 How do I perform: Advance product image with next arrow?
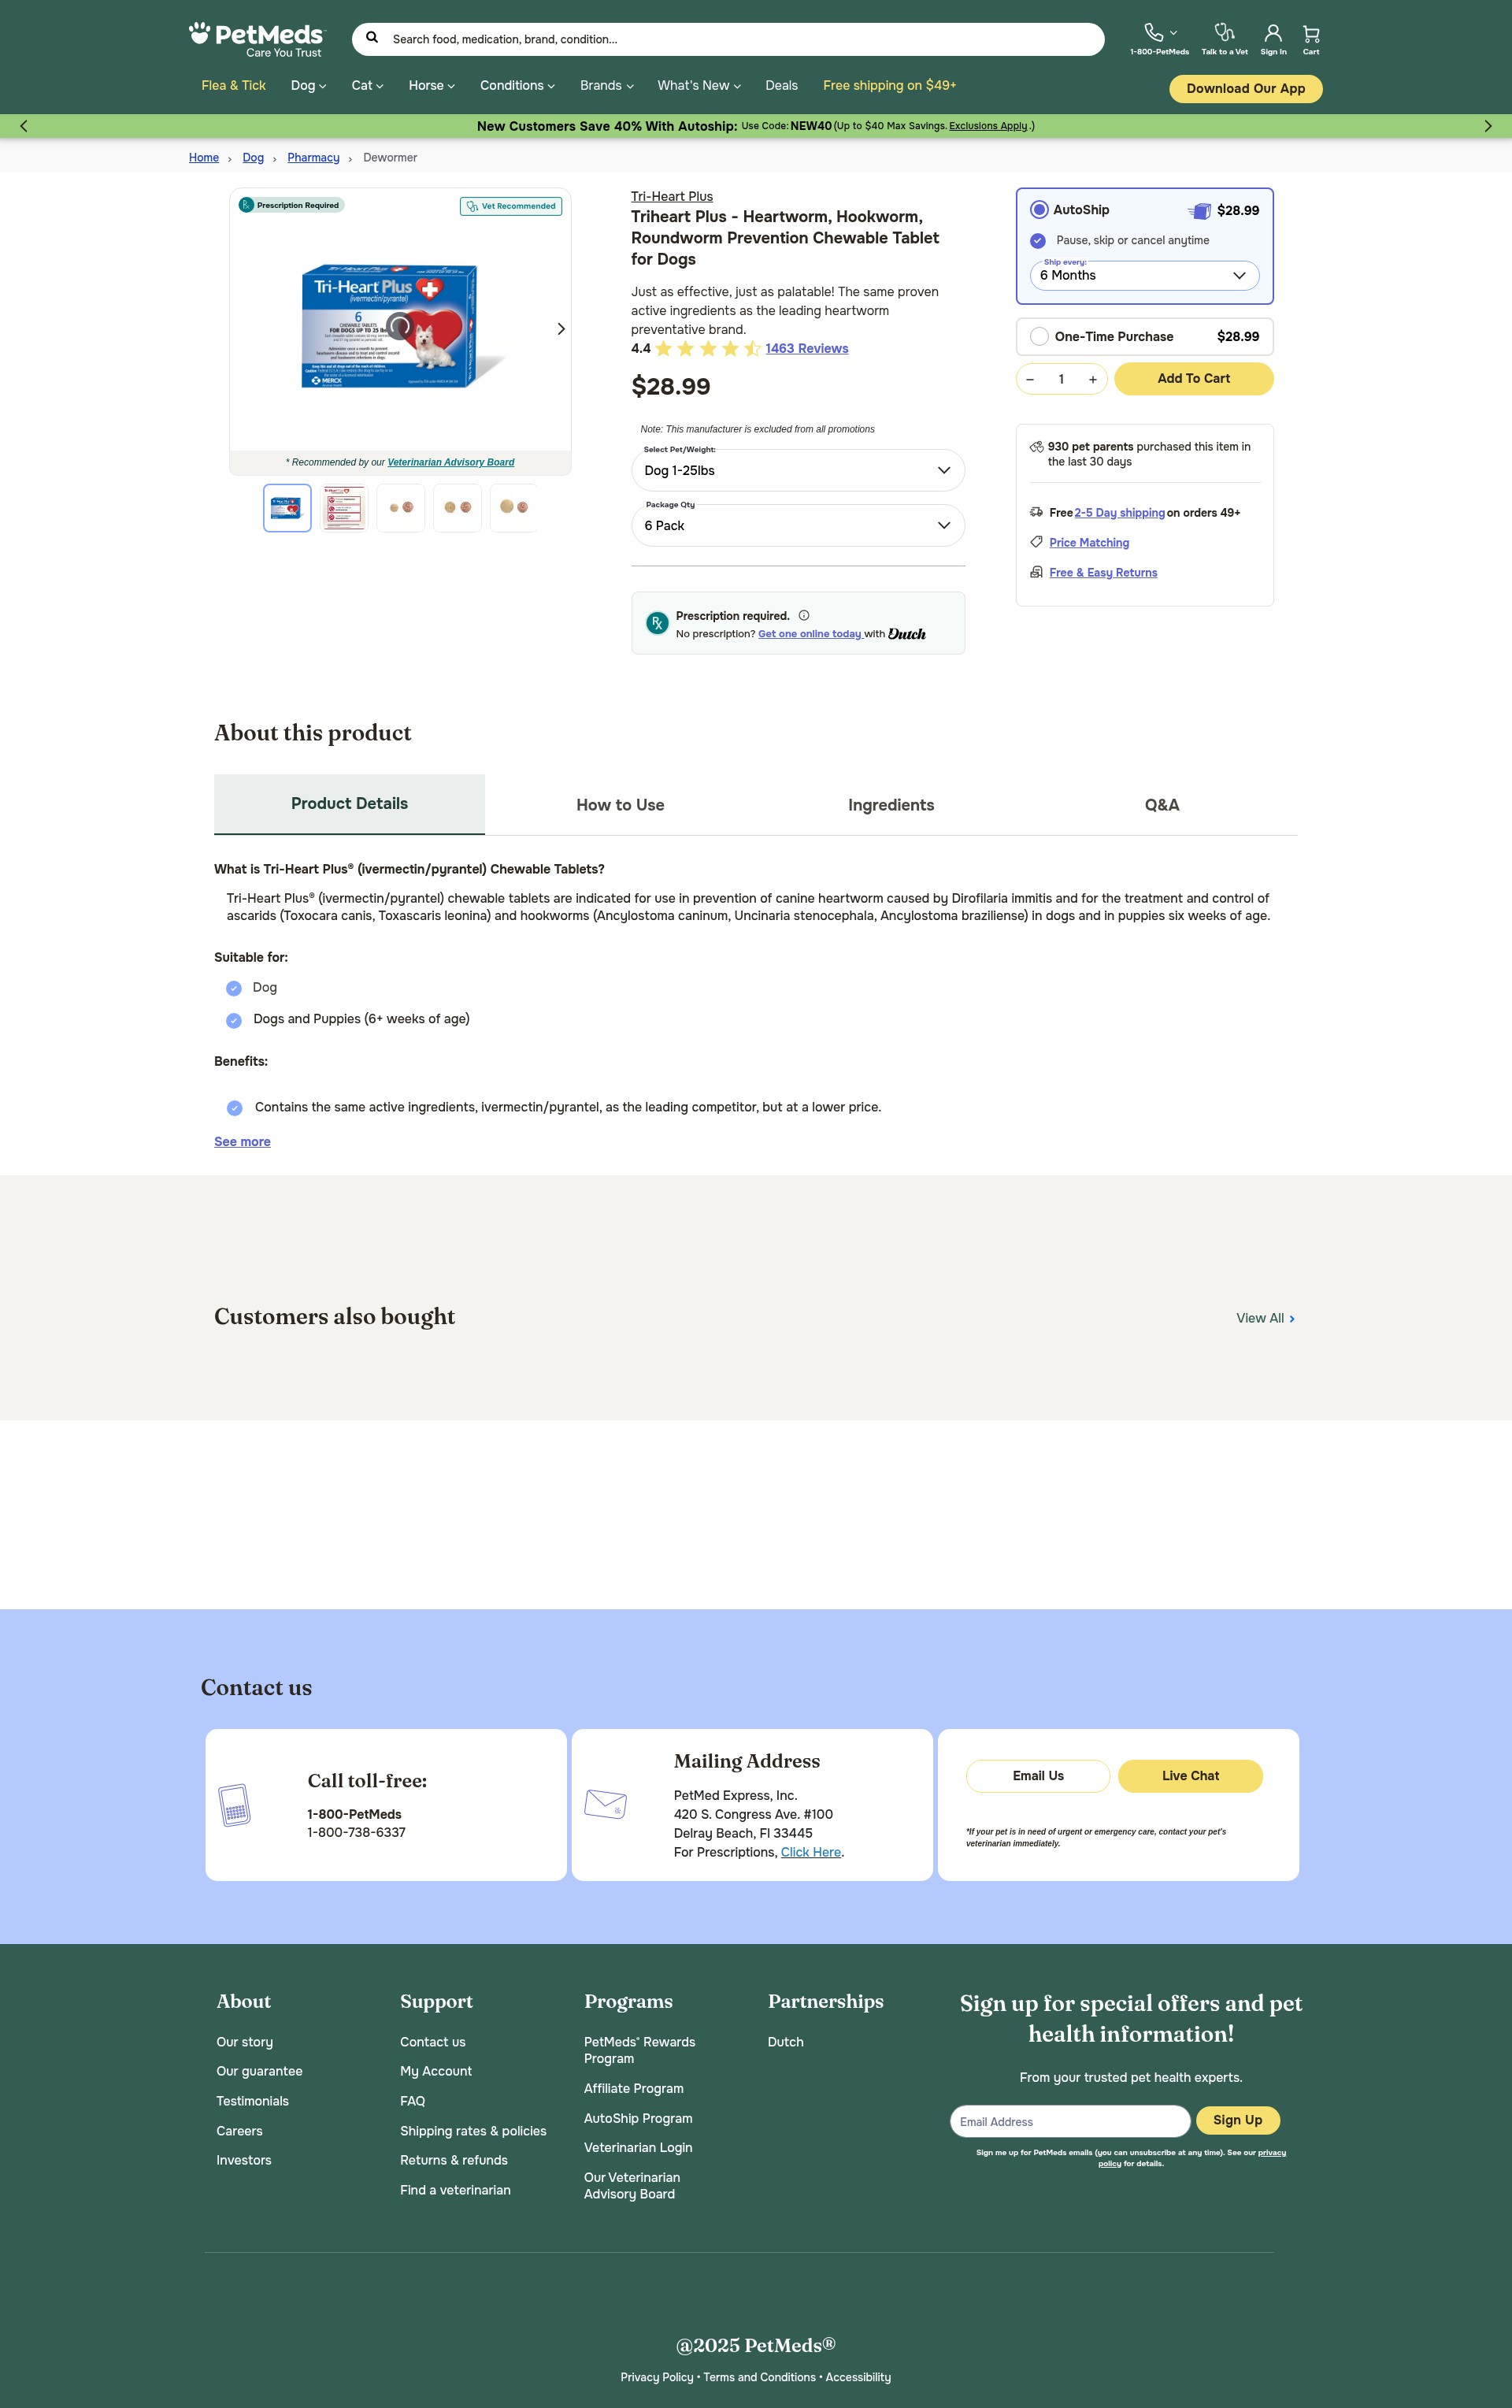pos(561,329)
